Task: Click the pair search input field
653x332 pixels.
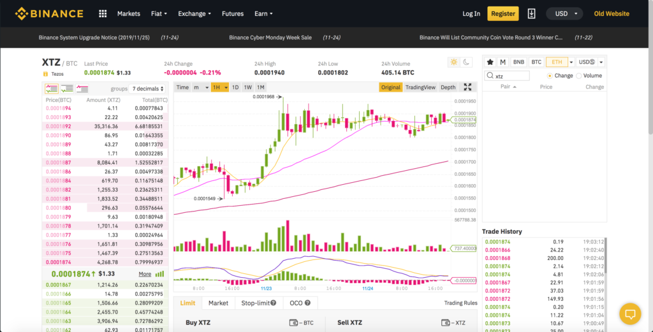Action: pyautogui.click(x=507, y=76)
